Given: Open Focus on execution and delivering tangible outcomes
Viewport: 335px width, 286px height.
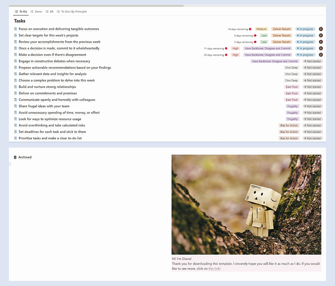Looking at the screenshot, I should tap(59, 29).
